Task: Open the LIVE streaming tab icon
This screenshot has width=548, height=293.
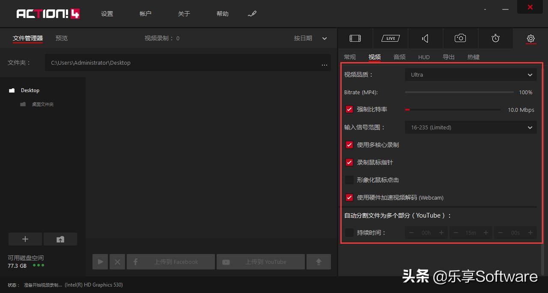Action: [390, 38]
